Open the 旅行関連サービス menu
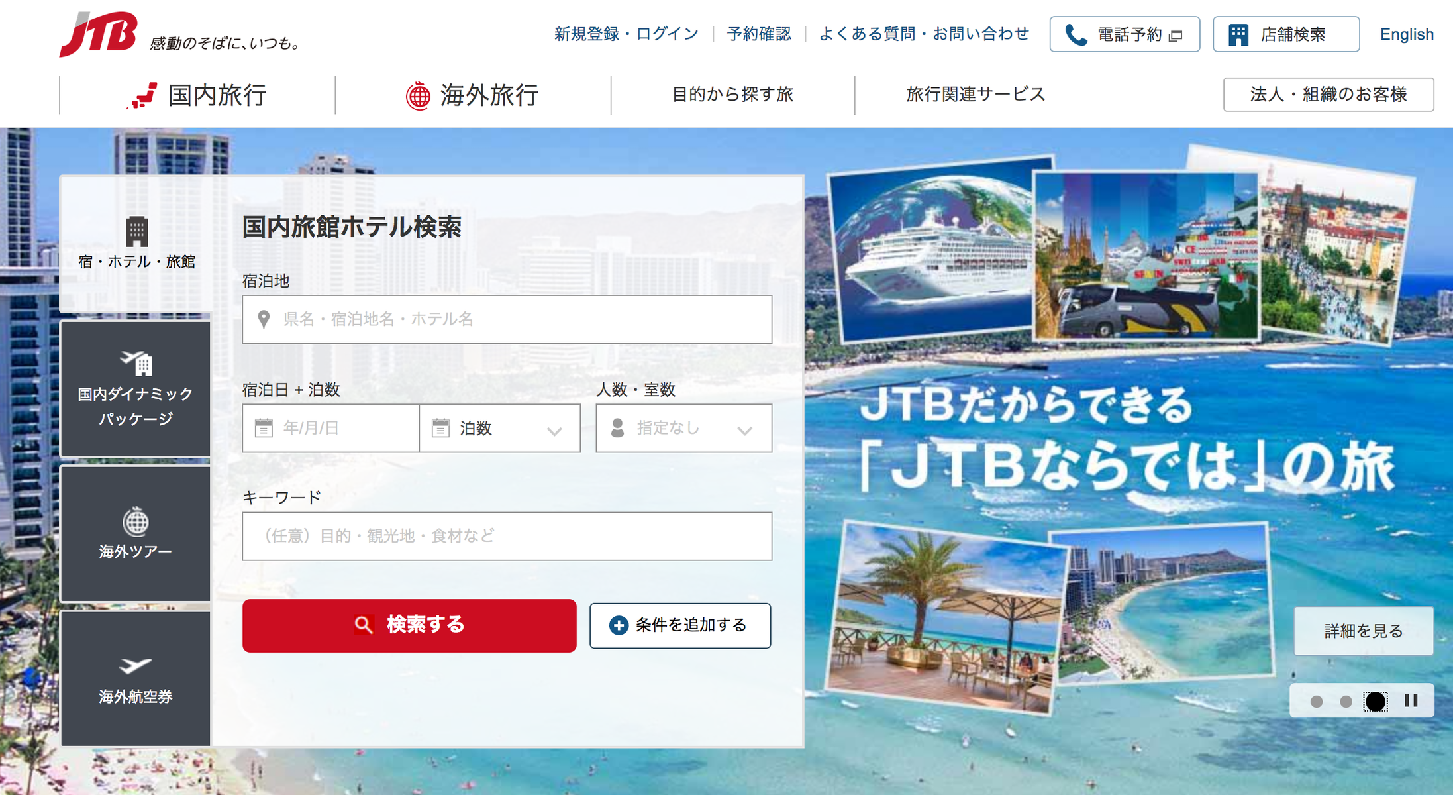This screenshot has height=795, width=1453. tap(976, 95)
